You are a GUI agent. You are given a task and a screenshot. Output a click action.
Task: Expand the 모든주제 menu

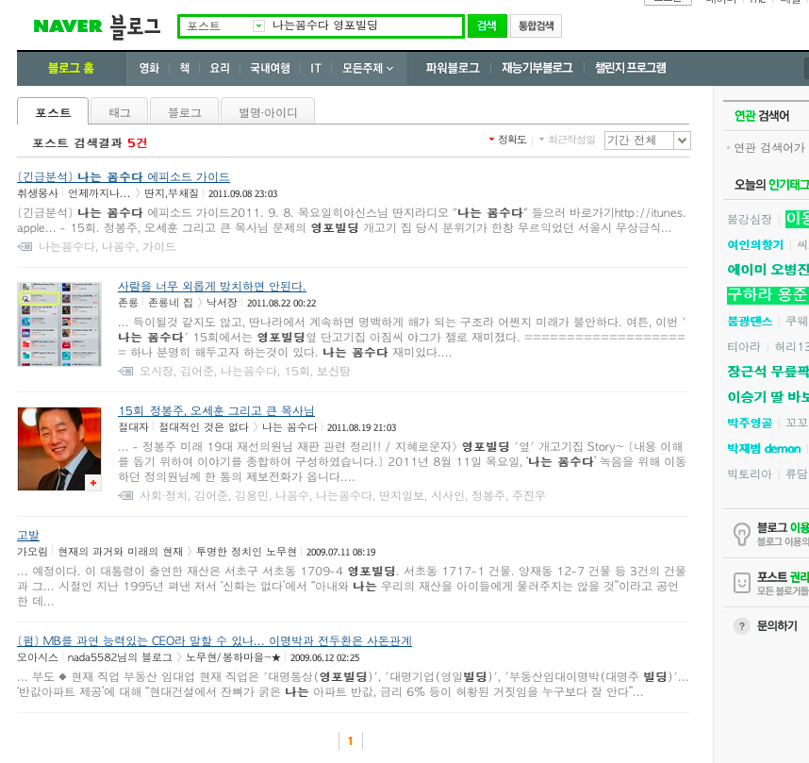pos(368,68)
